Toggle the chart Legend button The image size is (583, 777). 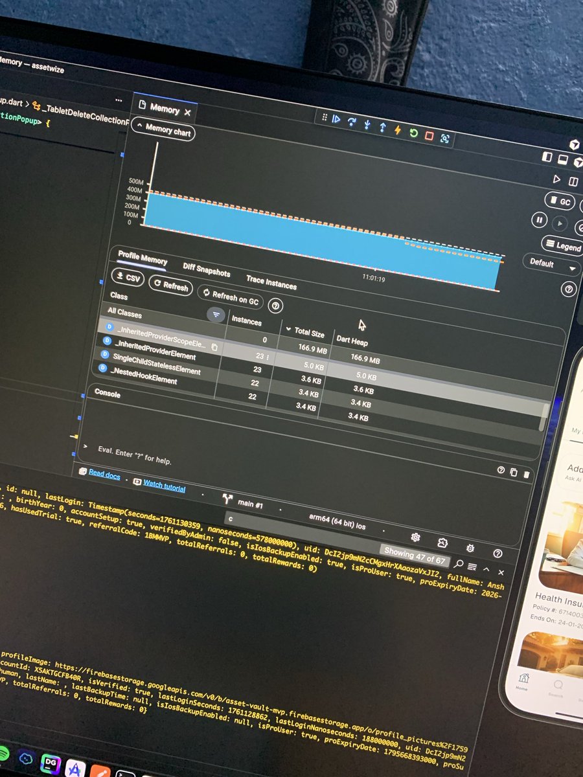tap(562, 245)
